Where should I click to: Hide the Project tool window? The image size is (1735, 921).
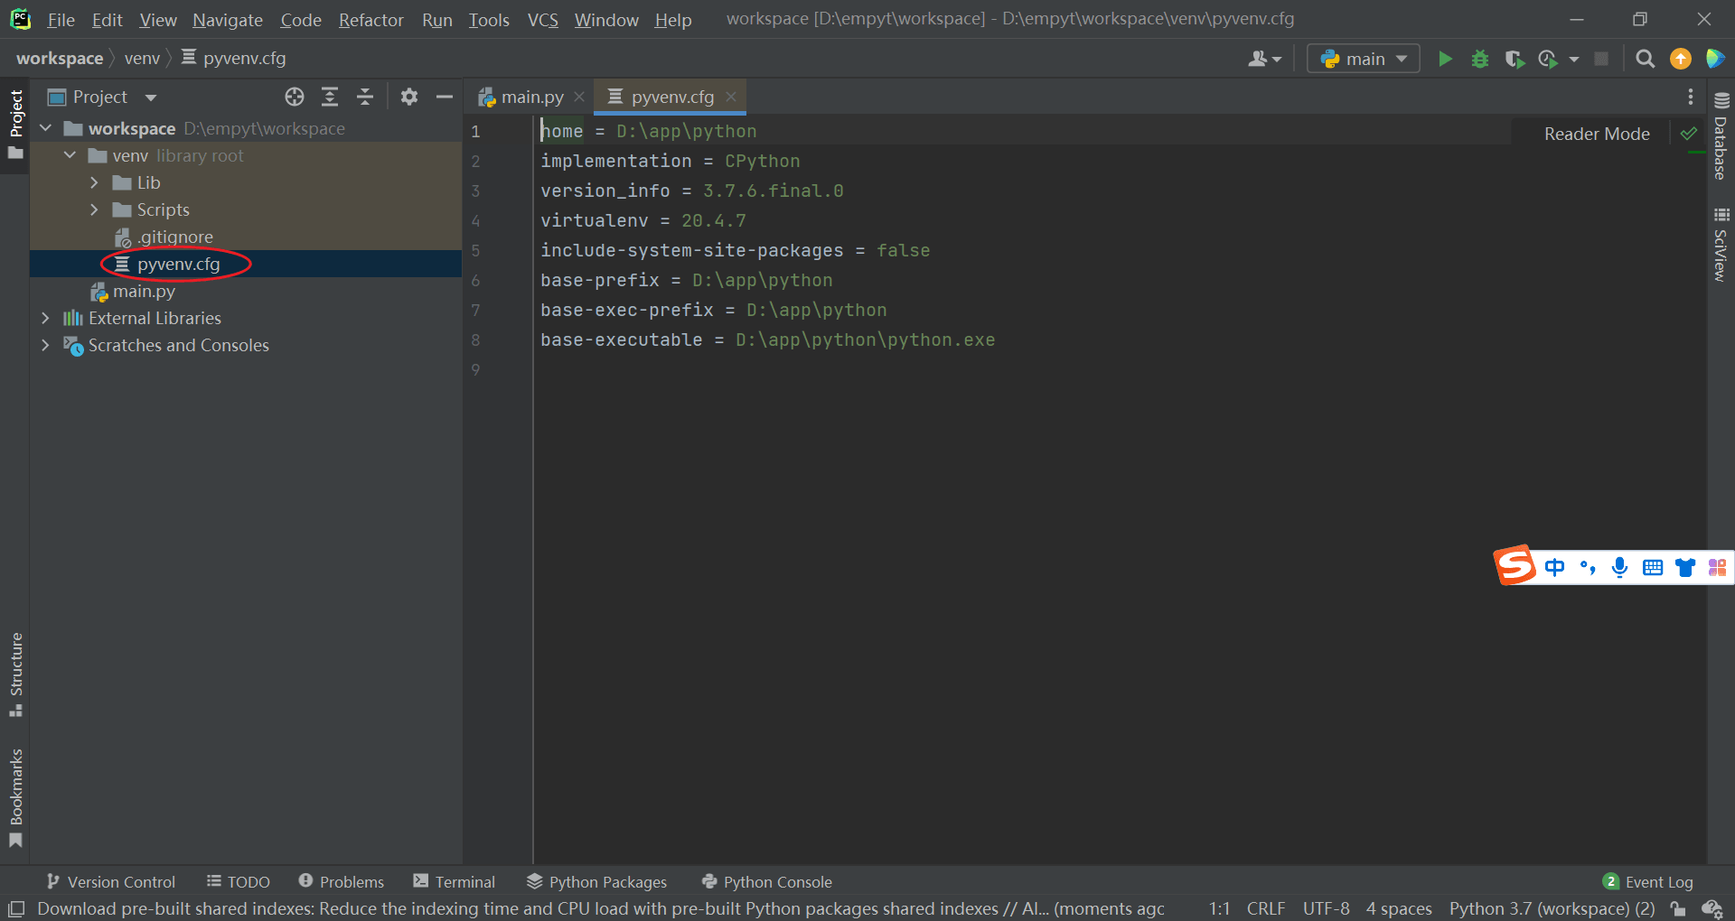coord(445,97)
